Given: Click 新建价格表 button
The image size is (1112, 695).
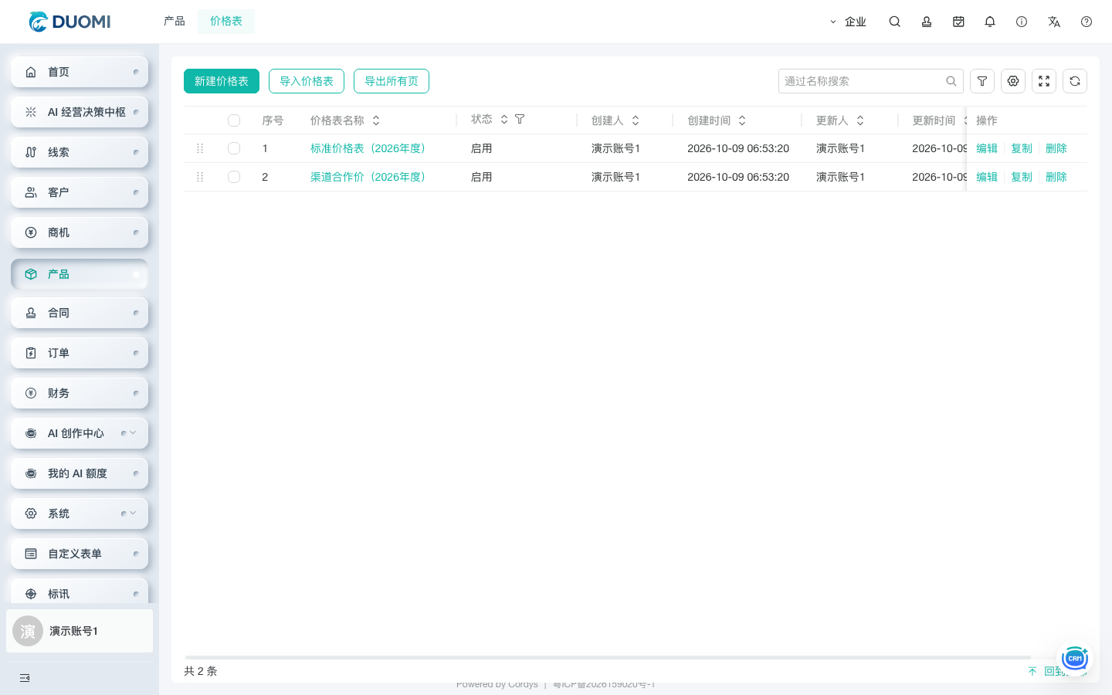Looking at the screenshot, I should (x=222, y=81).
